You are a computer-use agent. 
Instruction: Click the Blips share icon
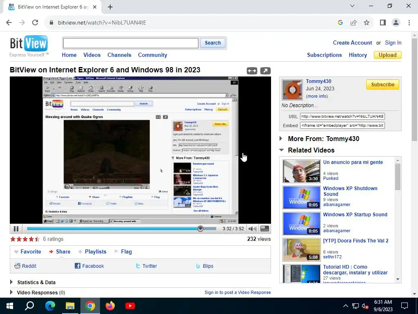pos(198,266)
